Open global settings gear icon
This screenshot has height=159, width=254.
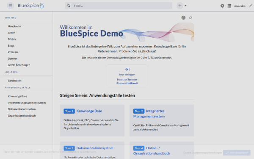click(222, 6)
